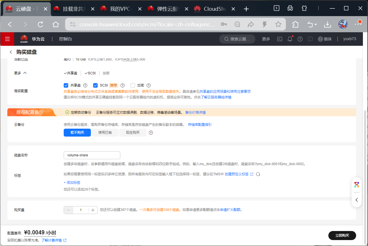The width and height of the screenshot is (368, 246).
Task: Open browser extensions puzzle icon
Action: [295, 24]
